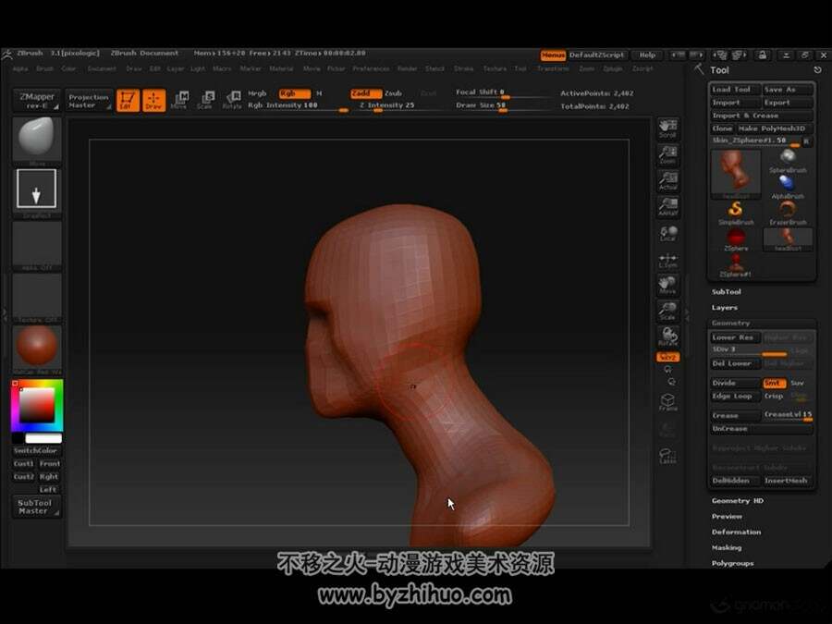Click the Scroll canvas navigation icon
This screenshot has height=624, width=832.
click(668, 128)
